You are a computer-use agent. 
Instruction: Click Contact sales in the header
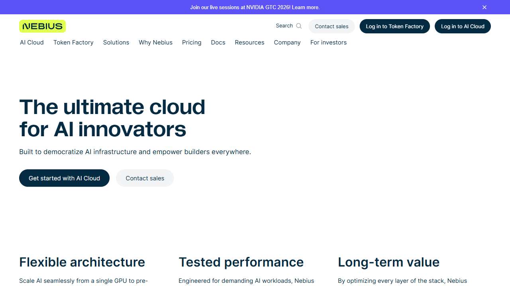[x=331, y=26]
